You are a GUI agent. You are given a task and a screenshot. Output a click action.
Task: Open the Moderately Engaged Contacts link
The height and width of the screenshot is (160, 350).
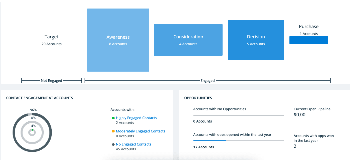click(141, 131)
